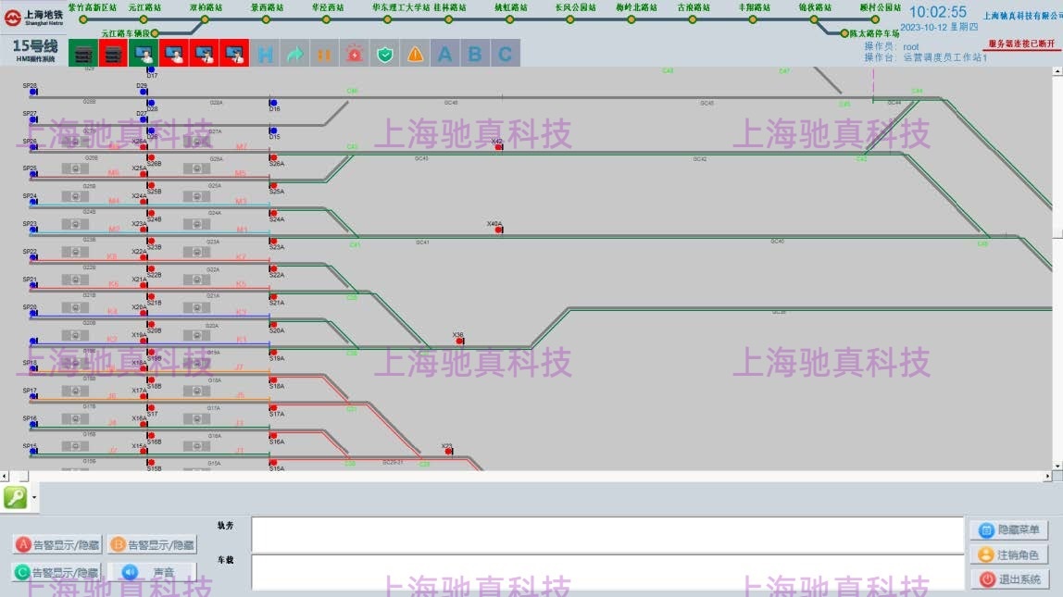
Task: Click the green key icon
Action: [x=16, y=497]
